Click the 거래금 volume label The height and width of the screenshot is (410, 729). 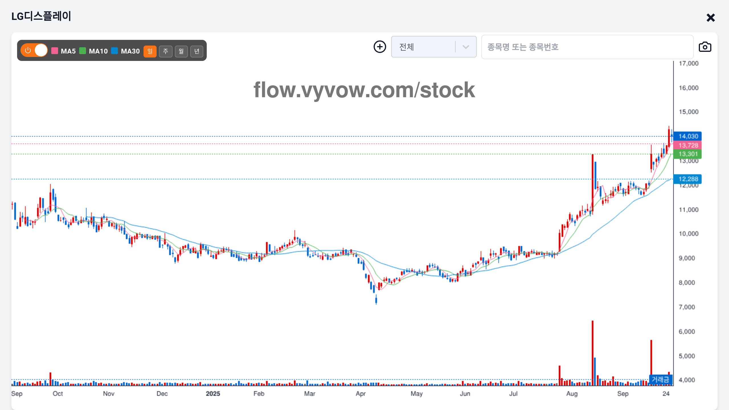660,380
